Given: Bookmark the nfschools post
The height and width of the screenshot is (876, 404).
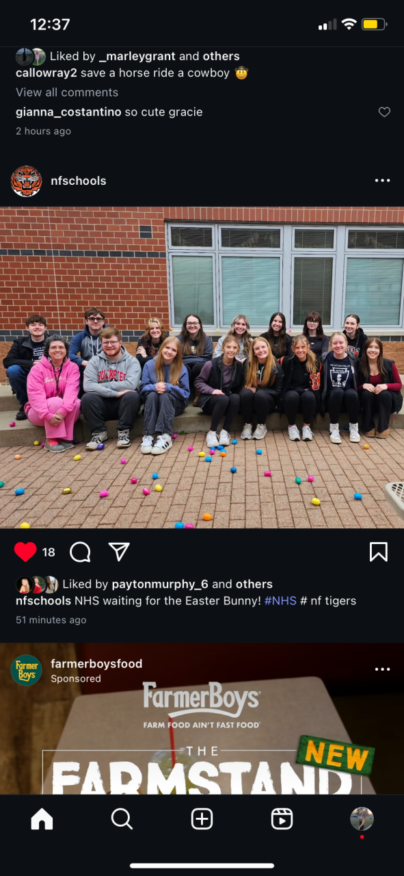Looking at the screenshot, I should click(x=379, y=552).
